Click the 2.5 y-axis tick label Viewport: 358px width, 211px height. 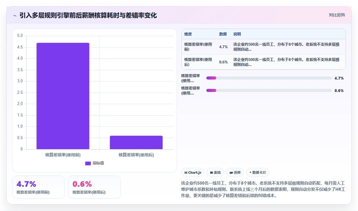click(x=20, y=92)
